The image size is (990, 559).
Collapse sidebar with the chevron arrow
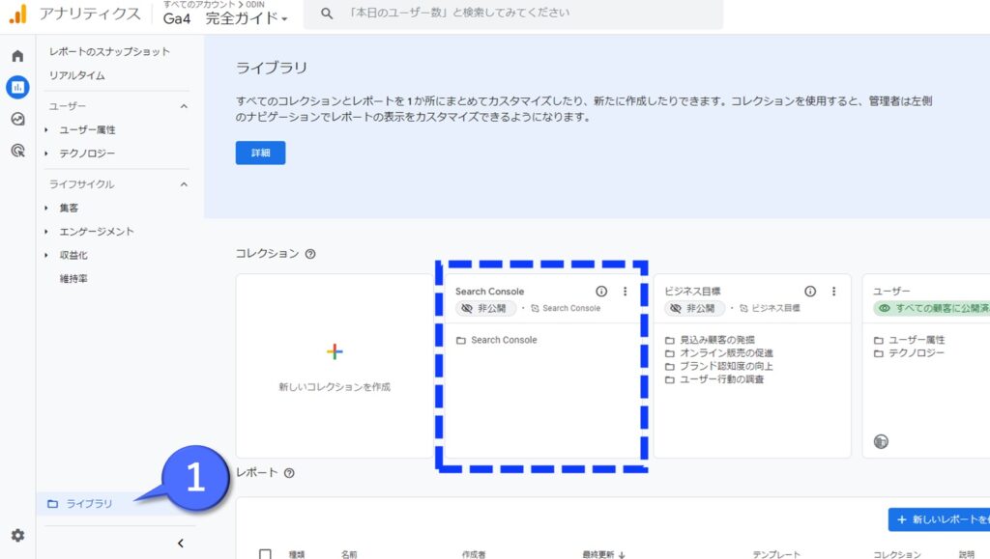point(181,544)
